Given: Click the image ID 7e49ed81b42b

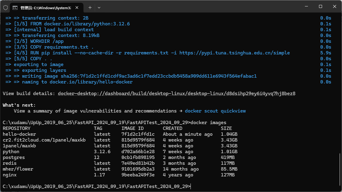Looking at the screenshot, I should 138,163.
